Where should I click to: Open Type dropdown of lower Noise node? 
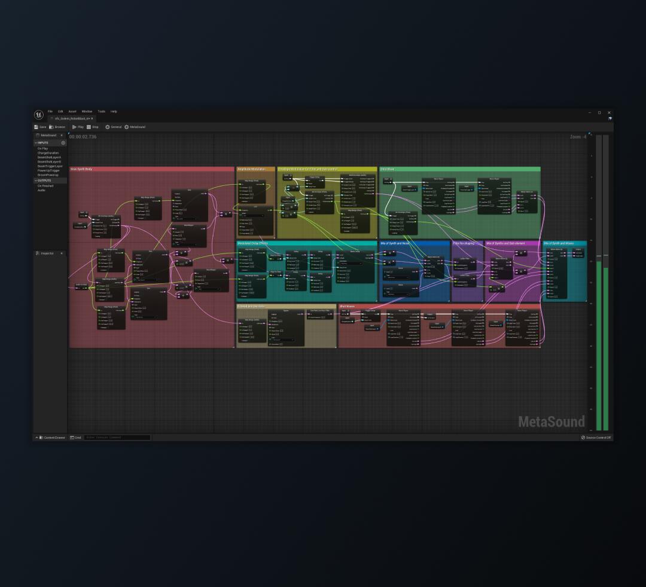[397, 294]
